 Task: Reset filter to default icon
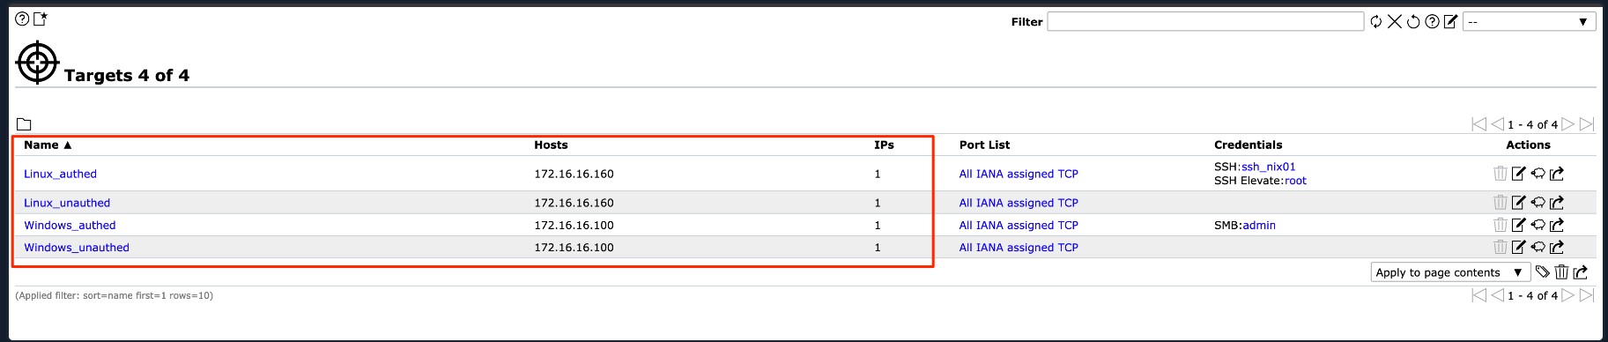click(1413, 21)
